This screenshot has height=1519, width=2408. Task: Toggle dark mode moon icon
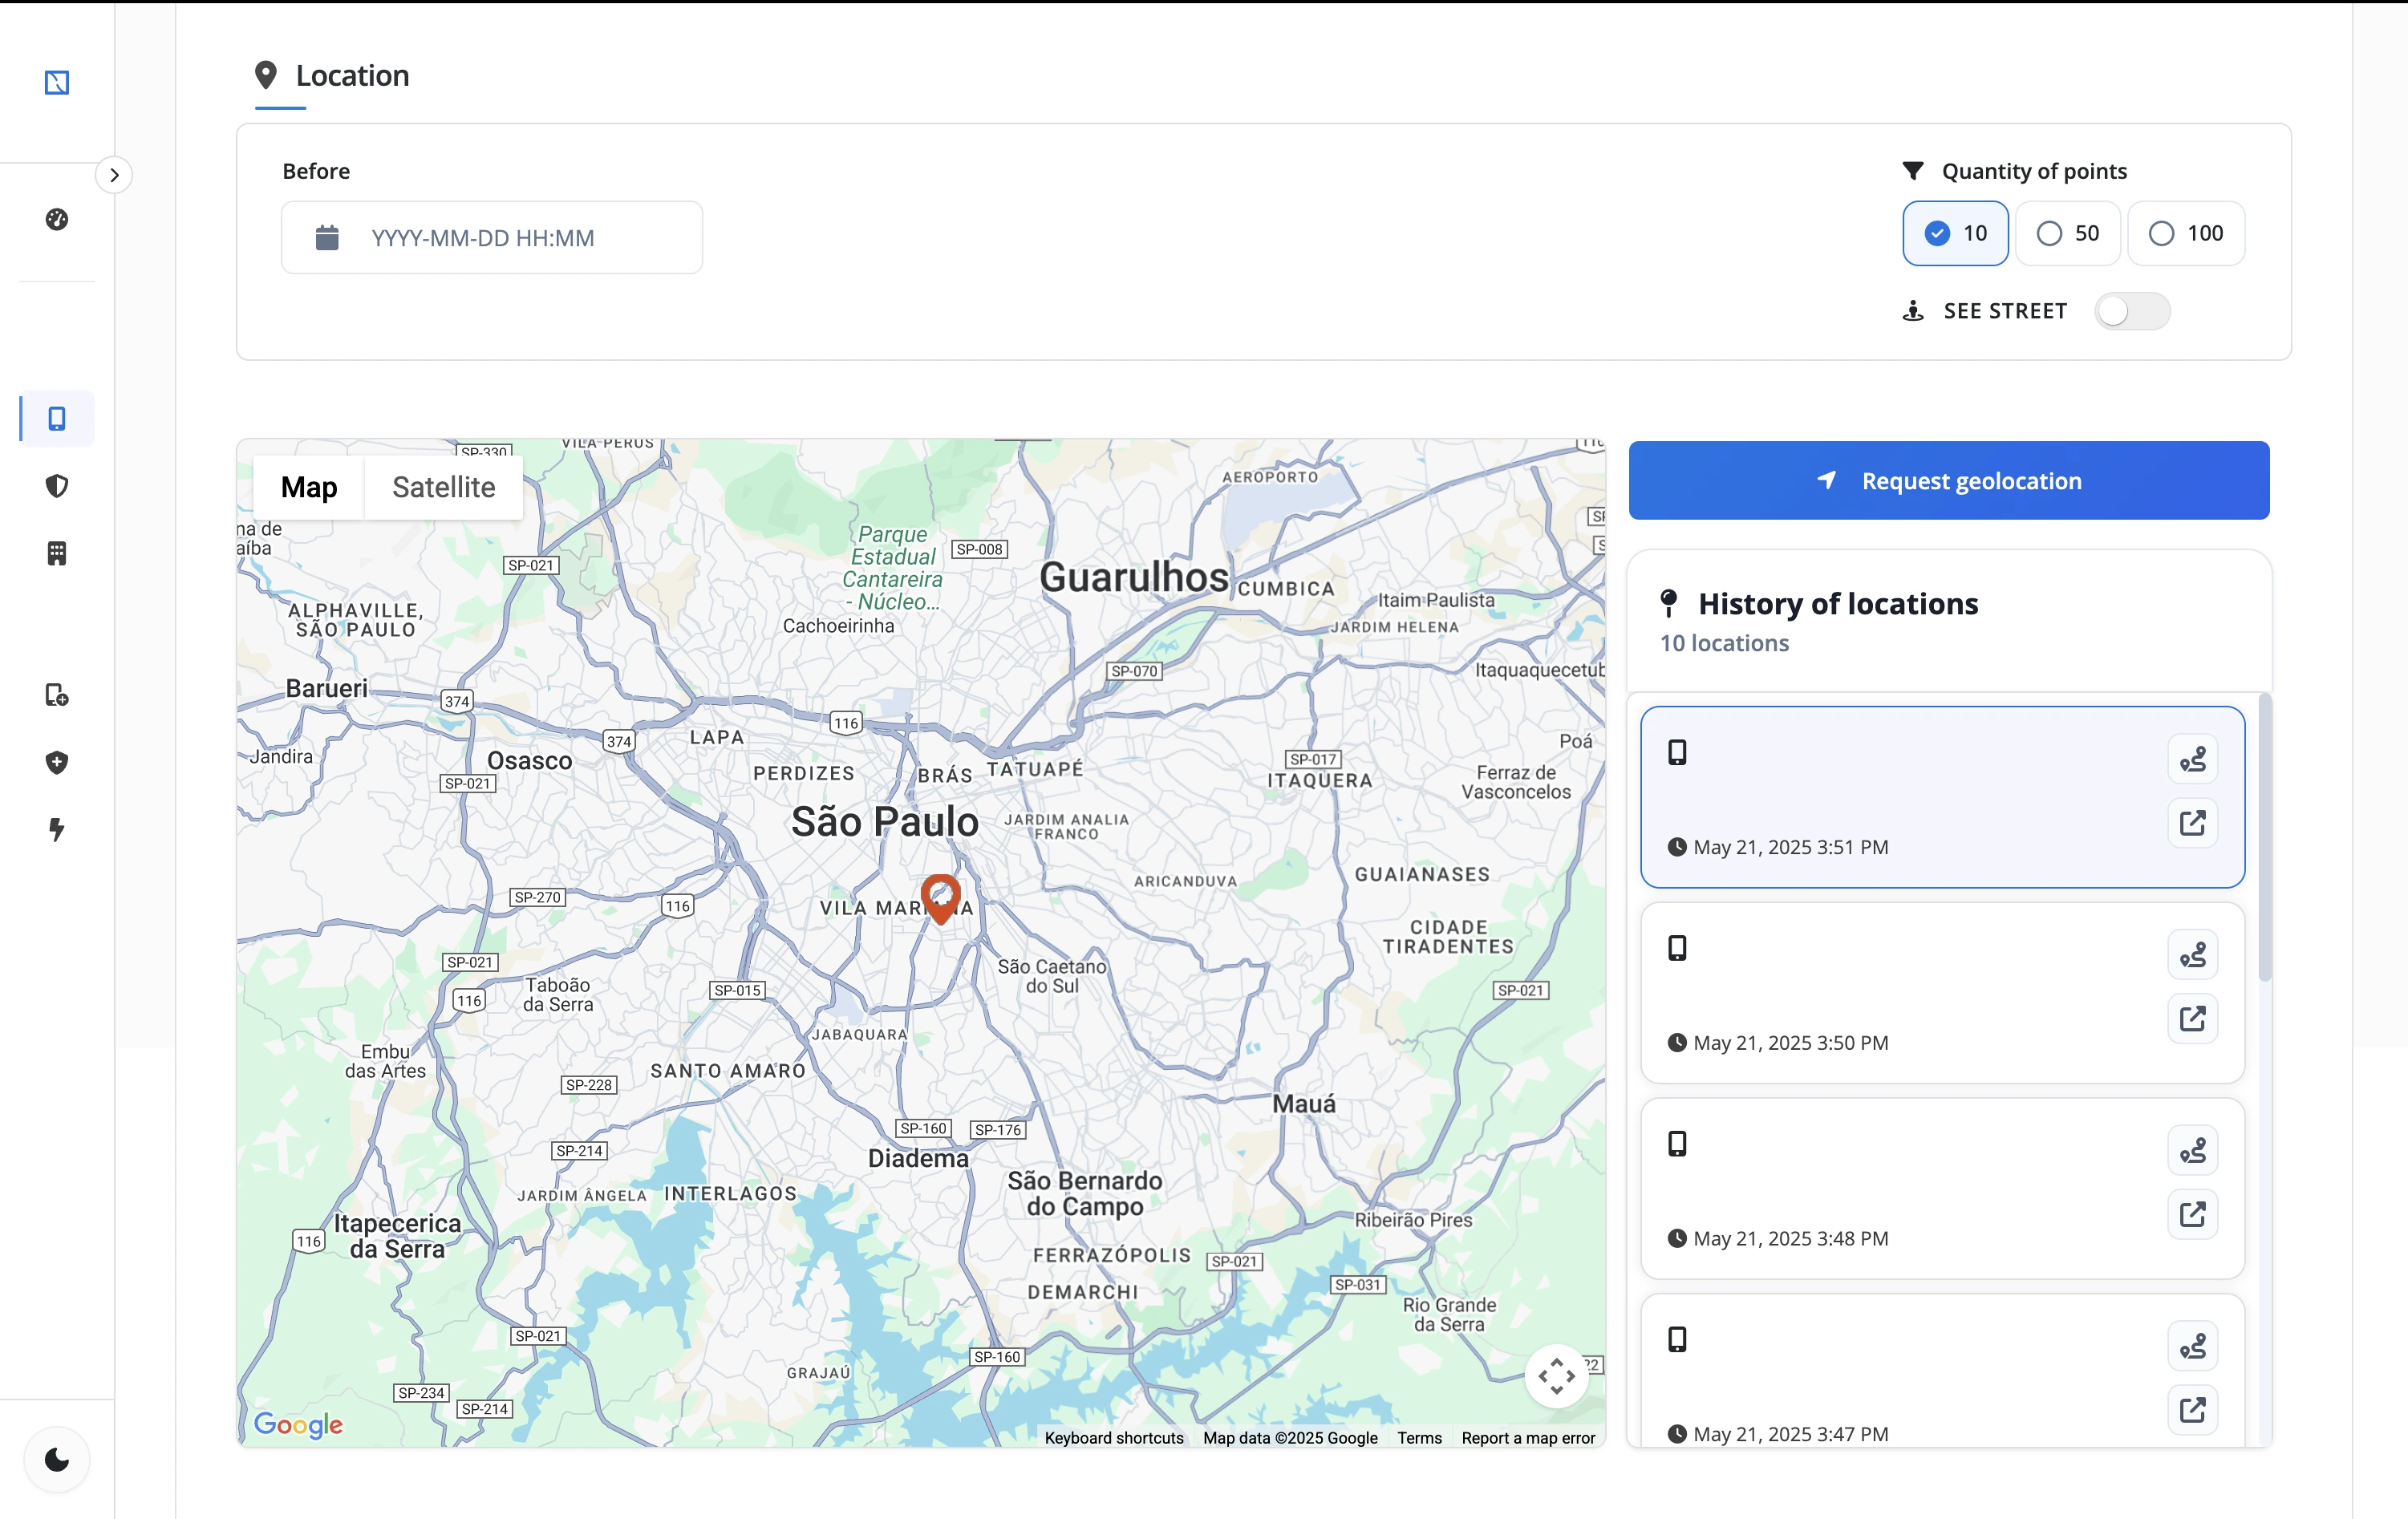(57, 1459)
